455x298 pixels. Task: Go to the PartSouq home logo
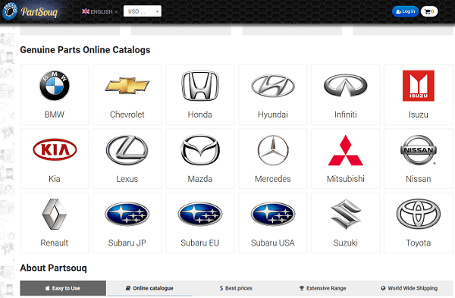click(x=30, y=11)
